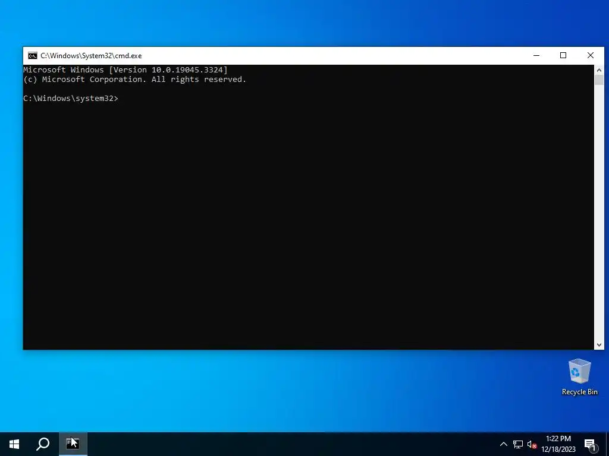Click the cmd.exe title bar text
Image resolution: width=609 pixels, height=456 pixels.
[91, 56]
